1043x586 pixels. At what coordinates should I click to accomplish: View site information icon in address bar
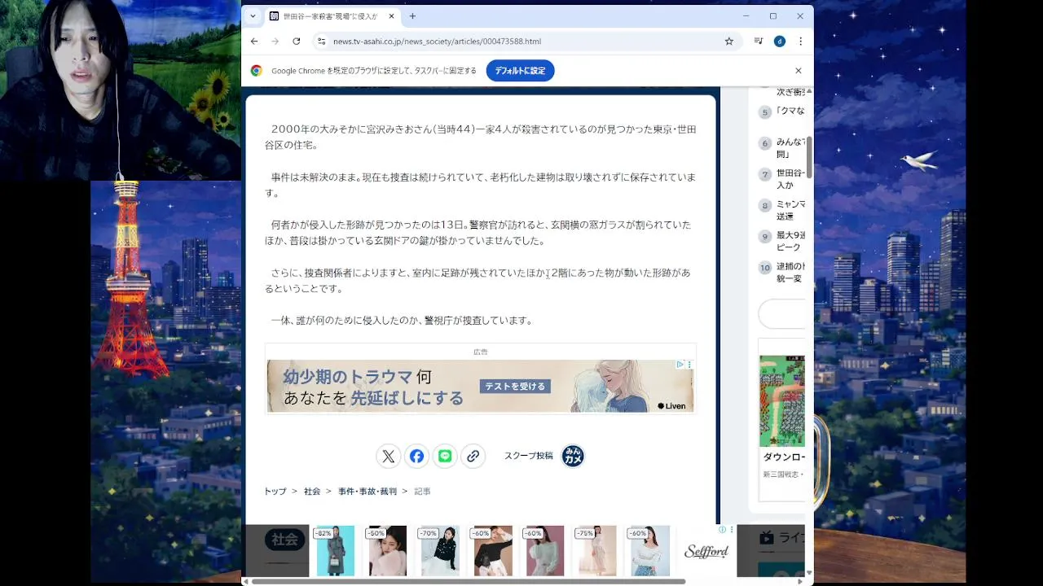[x=322, y=41]
